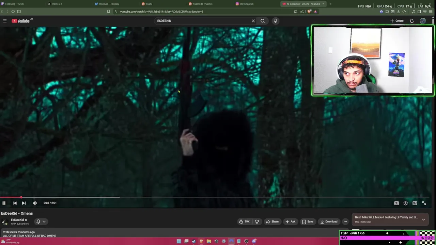Viewport: 436px width, 245px height.
Task: Dislike the video
Action: (x=257, y=222)
